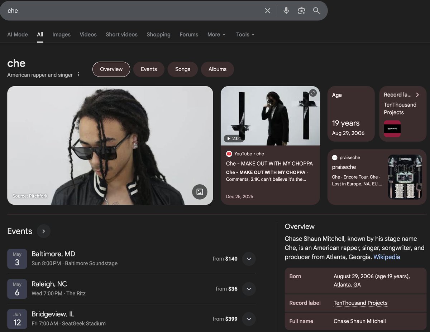Viewport: 430px width, 332px height.
Task: Expand the Tools dropdown
Action: pos(245,34)
